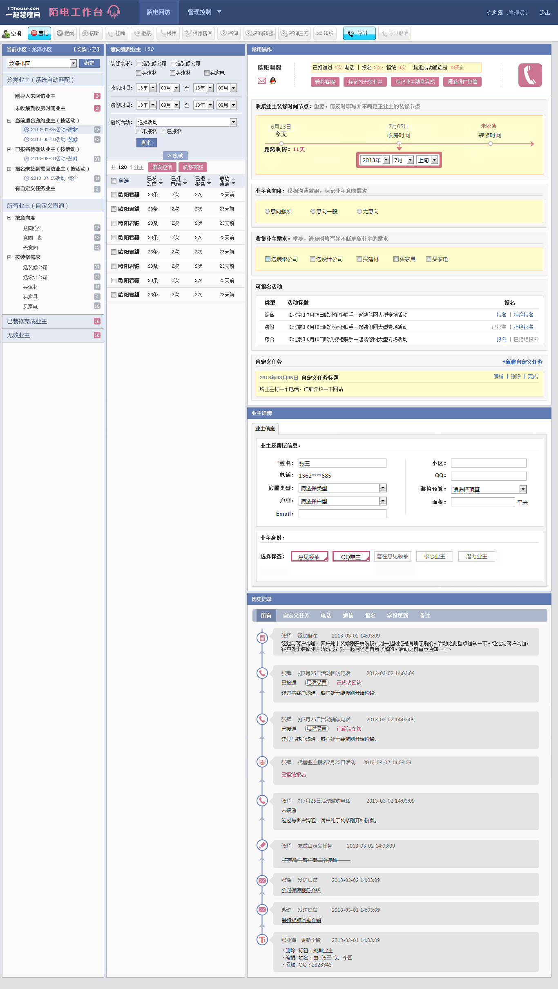The height and width of the screenshot is (989, 558).
Task: Click the 今天 marker on the timeline
Action: [x=281, y=143]
